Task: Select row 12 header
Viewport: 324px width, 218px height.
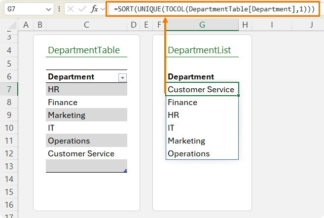Action: pyautogui.click(x=9, y=153)
